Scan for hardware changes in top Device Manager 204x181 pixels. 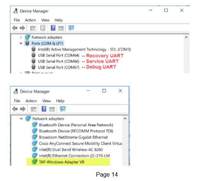[71, 28]
